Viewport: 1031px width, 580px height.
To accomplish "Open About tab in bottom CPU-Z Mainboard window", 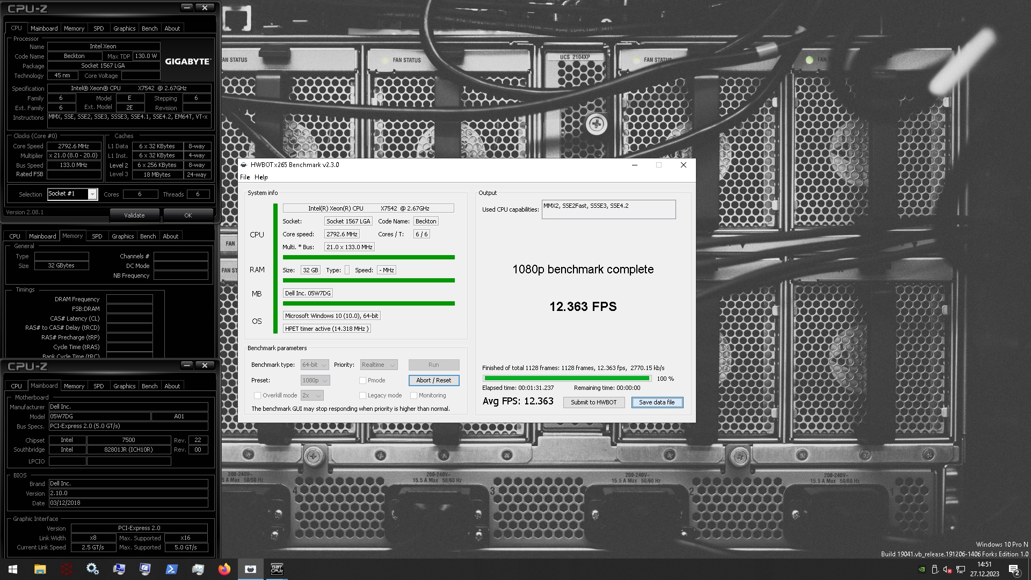I will 172,386.
